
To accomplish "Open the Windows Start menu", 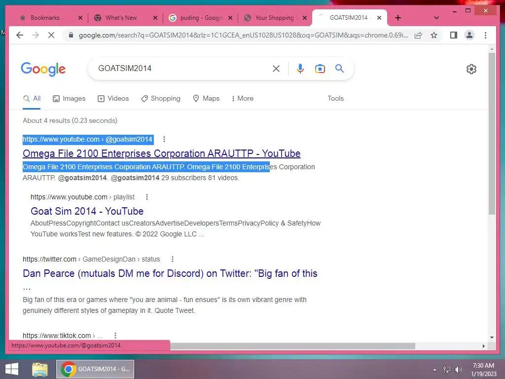I will (12, 369).
